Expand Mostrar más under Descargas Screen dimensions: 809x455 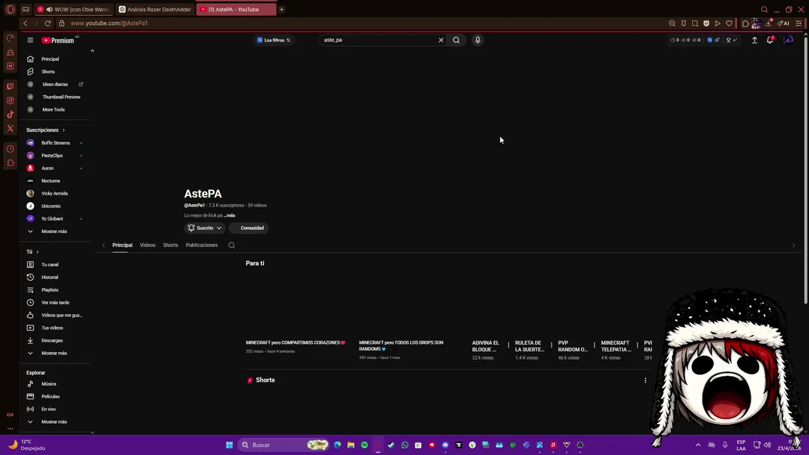pyautogui.click(x=54, y=353)
